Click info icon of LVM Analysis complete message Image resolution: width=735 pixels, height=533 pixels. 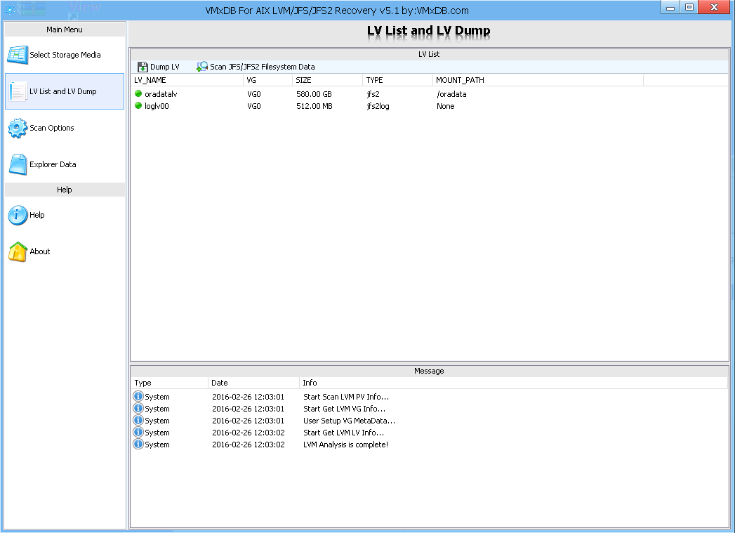[x=138, y=444]
